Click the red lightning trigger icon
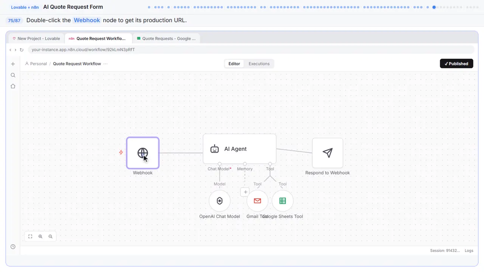Image resolution: width=484 pixels, height=272 pixels. point(121,153)
